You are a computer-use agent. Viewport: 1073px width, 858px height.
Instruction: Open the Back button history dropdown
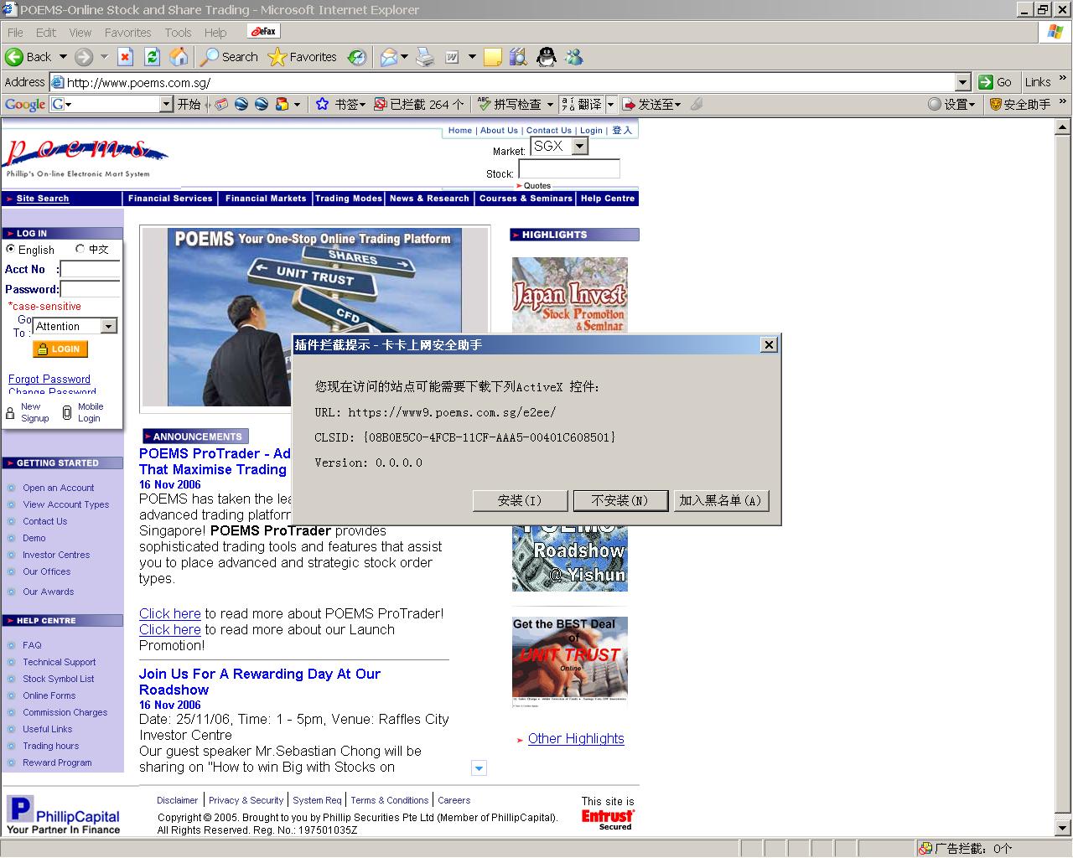click(63, 57)
